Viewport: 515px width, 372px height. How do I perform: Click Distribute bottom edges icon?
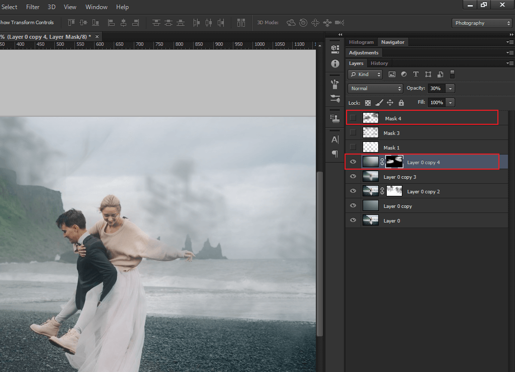[181, 22]
